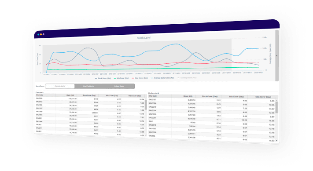Click the Understock section label
This screenshot has width=313, height=171.
coord(154,93)
